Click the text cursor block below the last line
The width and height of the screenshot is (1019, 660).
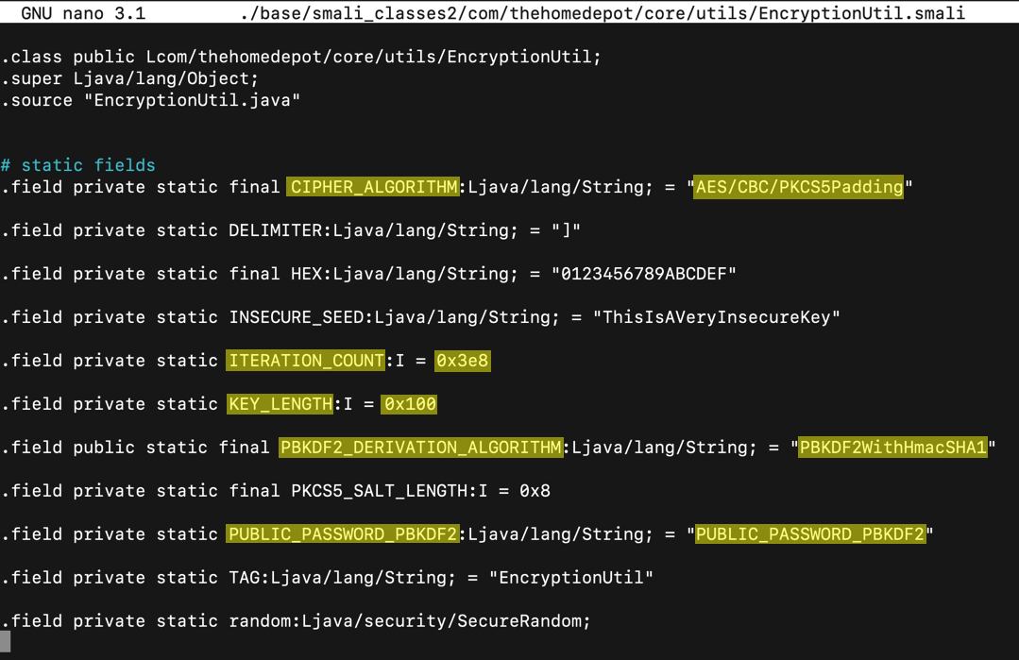tap(6, 641)
